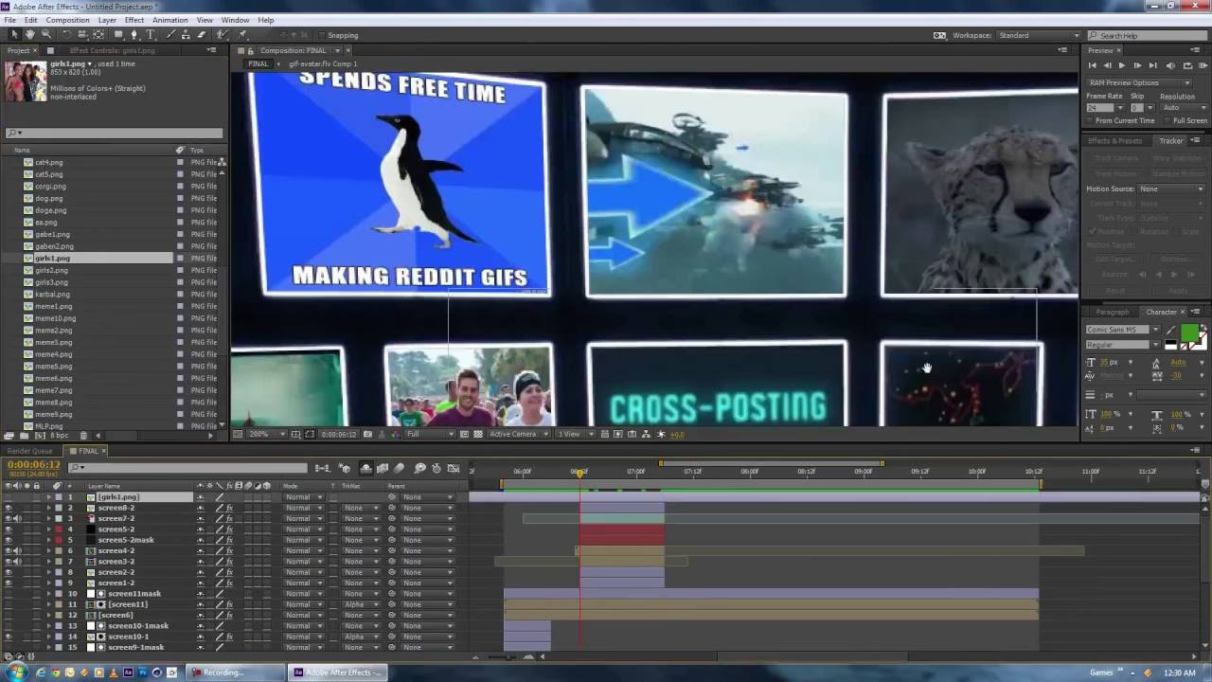Viewport: 1212px width, 682px height.
Task: Select the Brush tool
Action: click(x=170, y=35)
